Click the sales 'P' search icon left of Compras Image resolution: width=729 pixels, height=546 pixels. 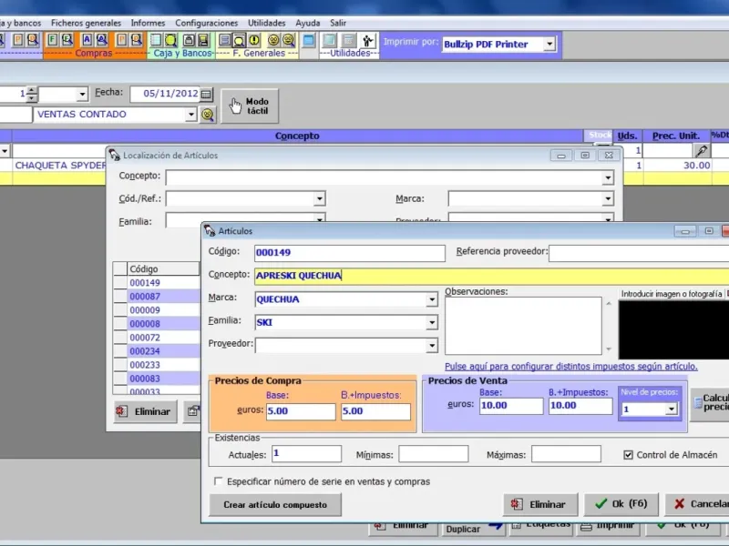[33, 40]
